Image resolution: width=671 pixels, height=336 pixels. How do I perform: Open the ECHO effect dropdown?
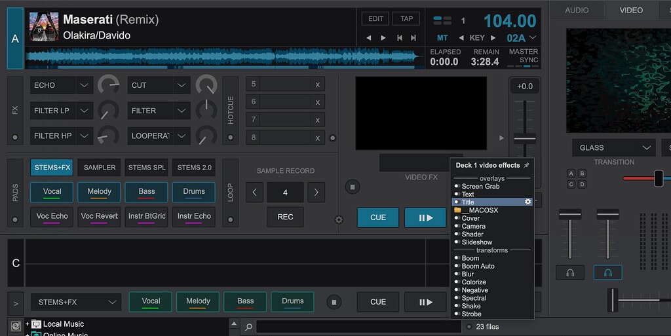coord(61,85)
